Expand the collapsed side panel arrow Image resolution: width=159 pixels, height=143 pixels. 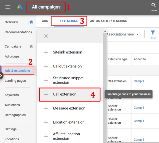pos(1,75)
